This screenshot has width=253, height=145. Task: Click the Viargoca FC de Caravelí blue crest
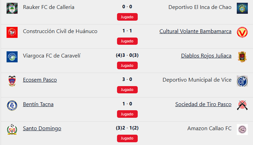[x=12, y=57]
